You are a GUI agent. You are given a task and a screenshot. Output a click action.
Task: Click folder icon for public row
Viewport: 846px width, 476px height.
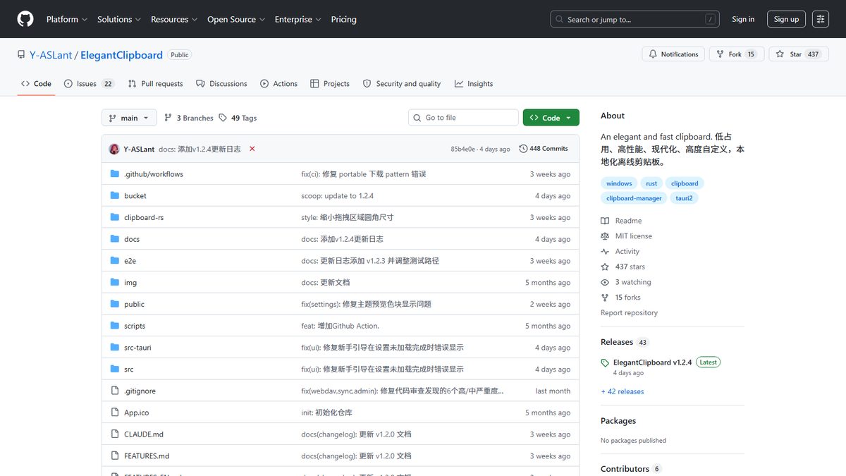(x=115, y=304)
